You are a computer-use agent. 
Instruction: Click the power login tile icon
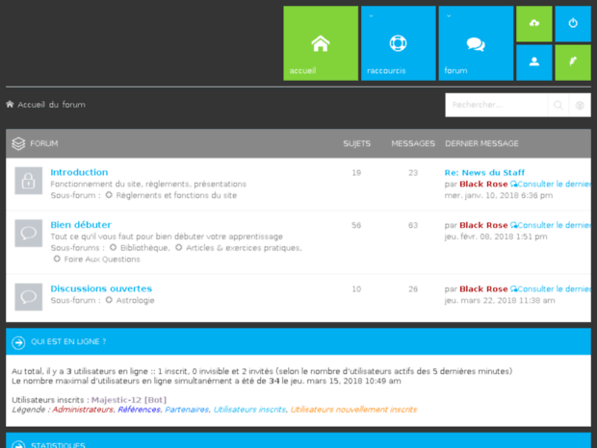tap(573, 23)
